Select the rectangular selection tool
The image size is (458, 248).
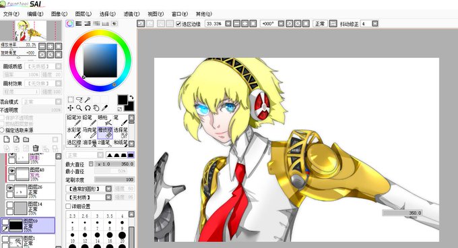click(x=71, y=100)
